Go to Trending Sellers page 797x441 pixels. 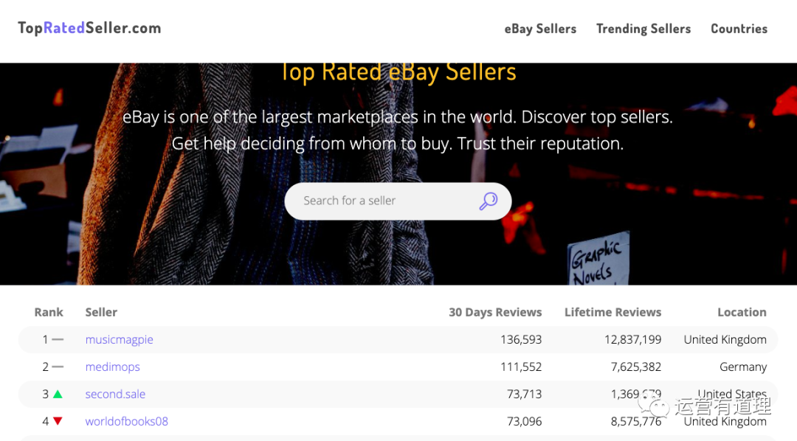pos(644,29)
